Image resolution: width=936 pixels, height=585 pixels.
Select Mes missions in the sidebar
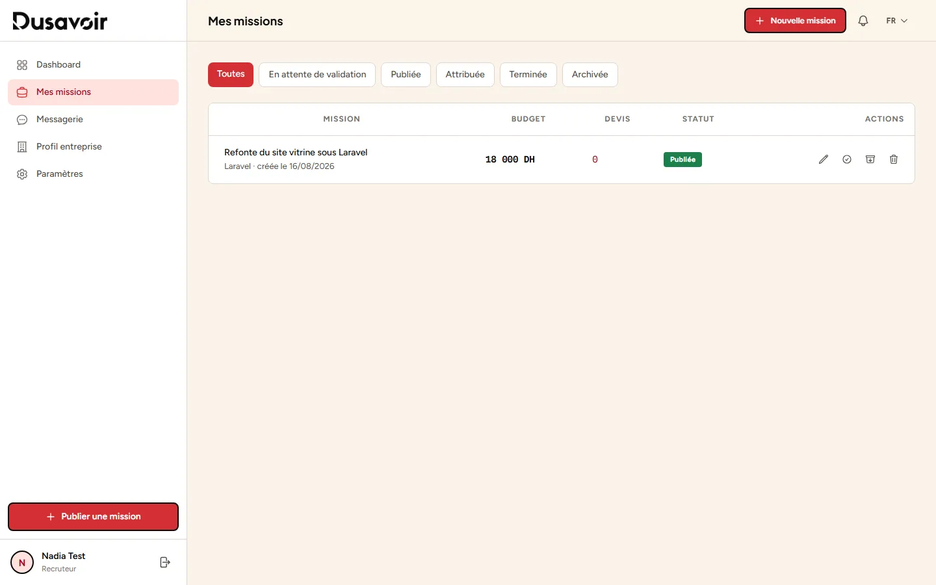pyautogui.click(x=93, y=92)
